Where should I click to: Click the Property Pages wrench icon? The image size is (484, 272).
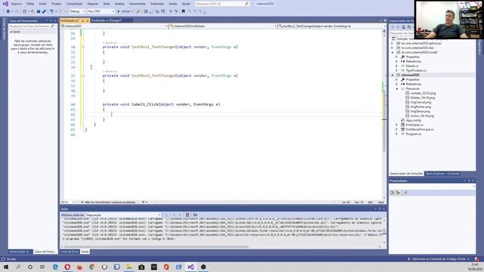(x=405, y=193)
